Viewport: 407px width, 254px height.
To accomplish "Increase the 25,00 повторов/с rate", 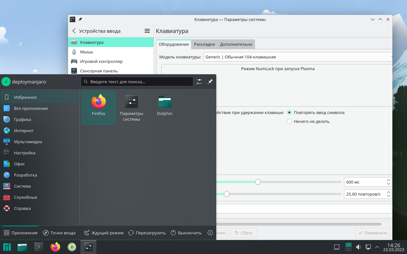I will click(x=388, y=192).
